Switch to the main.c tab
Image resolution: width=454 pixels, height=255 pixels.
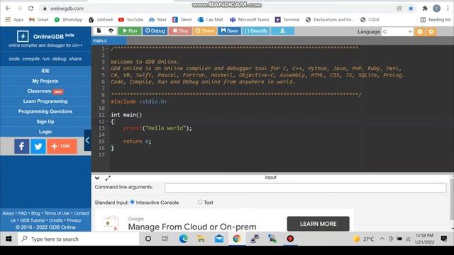click(x=100, y=41)
